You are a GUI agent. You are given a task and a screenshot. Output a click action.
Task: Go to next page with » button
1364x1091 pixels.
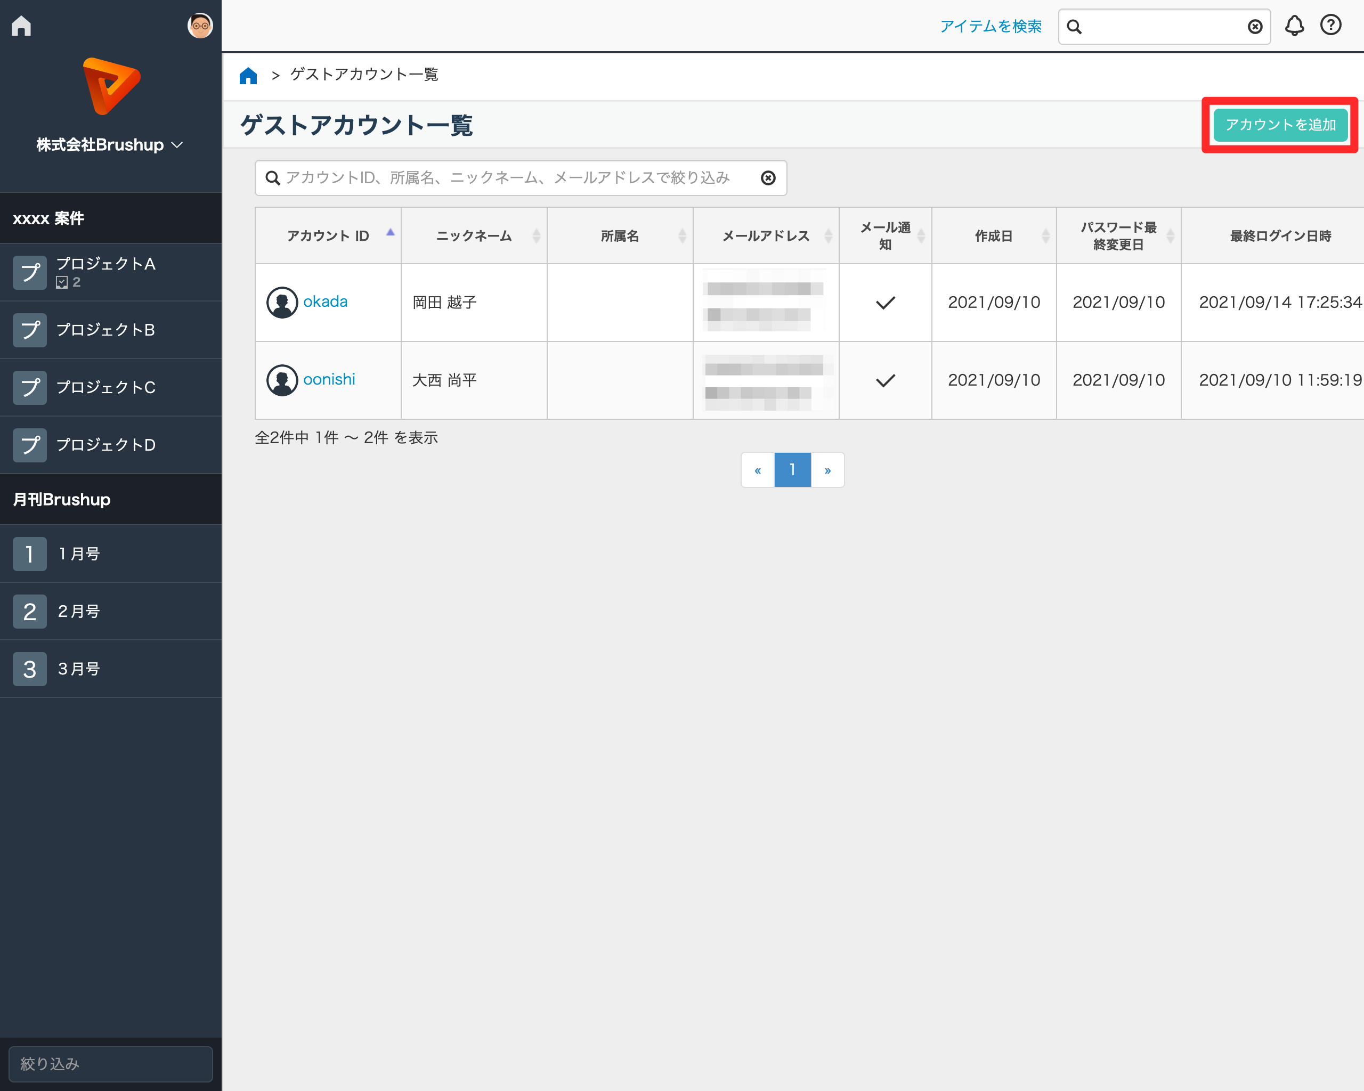pos(827,470)
